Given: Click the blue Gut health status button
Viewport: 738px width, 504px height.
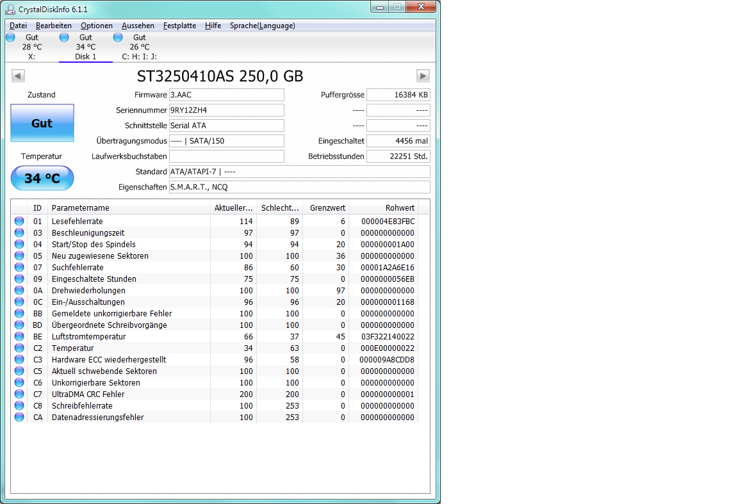Looking at the screenshot, I should click(42, 123).
